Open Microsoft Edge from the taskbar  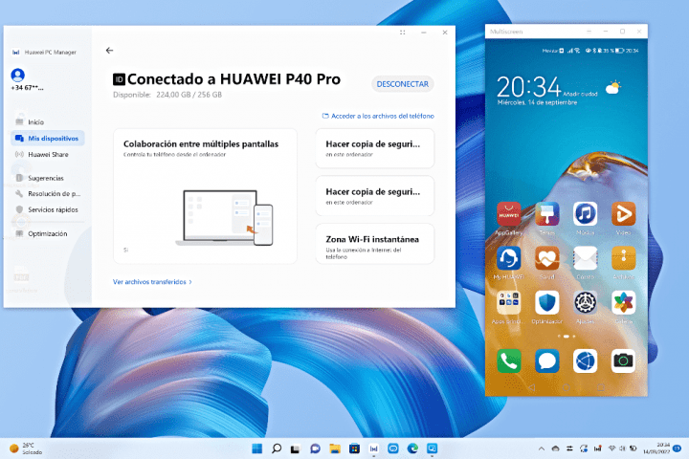pyautogui.click(x=412, y=448)
